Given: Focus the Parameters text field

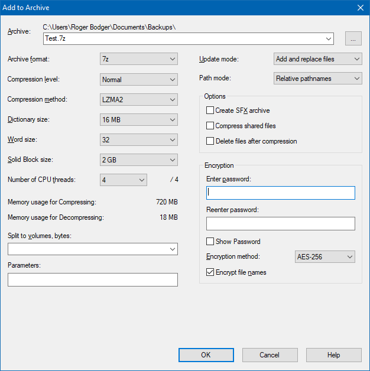Looking at the screenshot, I should click(x=93, y=279).
